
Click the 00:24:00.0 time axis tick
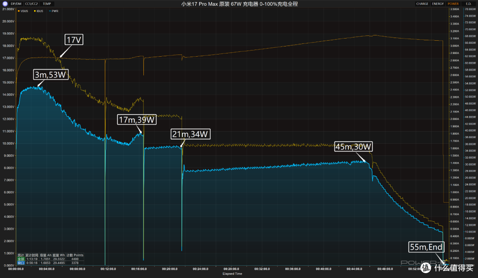(x=200, y=269)
